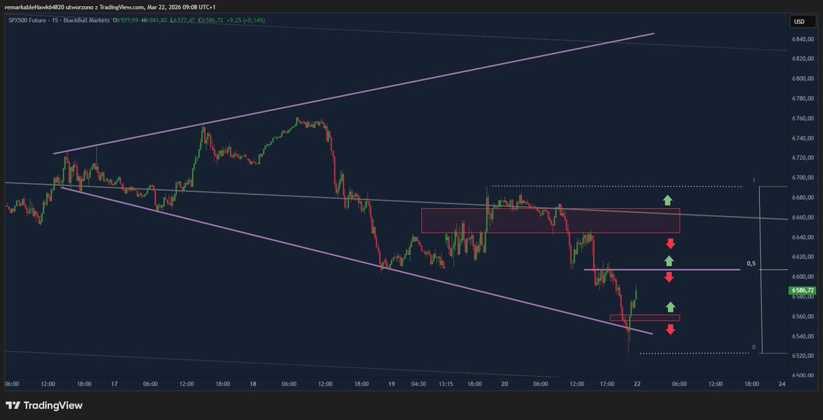This screenshot has width=823, height=420.
Task: Select the upper purple rising trendline
Action: click(x=354, y=93)
